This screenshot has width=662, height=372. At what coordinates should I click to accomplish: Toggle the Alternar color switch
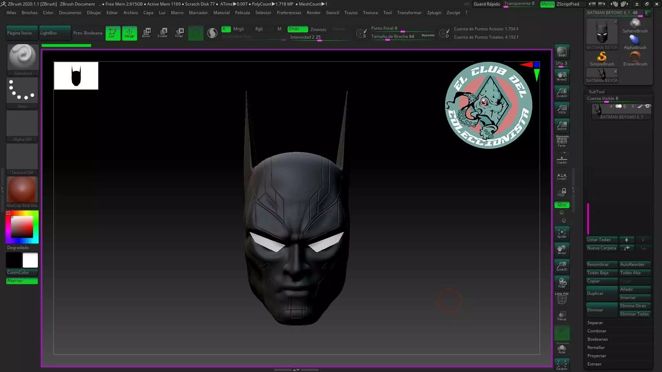(22, 281)
